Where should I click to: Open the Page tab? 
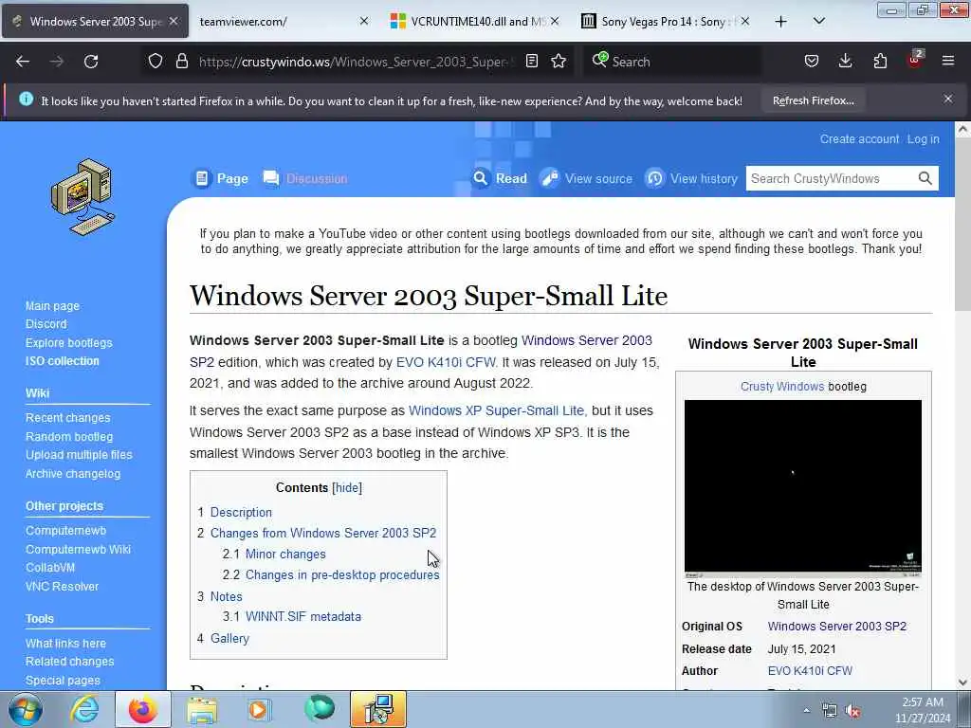[220, 178]
